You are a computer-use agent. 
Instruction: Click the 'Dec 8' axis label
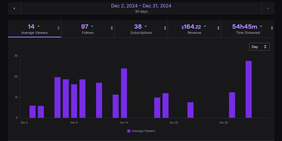click(74, 123)
